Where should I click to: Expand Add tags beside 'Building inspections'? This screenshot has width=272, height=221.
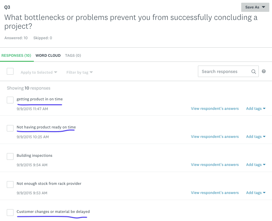(x=255, y=165)
